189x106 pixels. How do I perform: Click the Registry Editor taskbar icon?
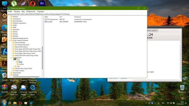click(x=31, y=103)
